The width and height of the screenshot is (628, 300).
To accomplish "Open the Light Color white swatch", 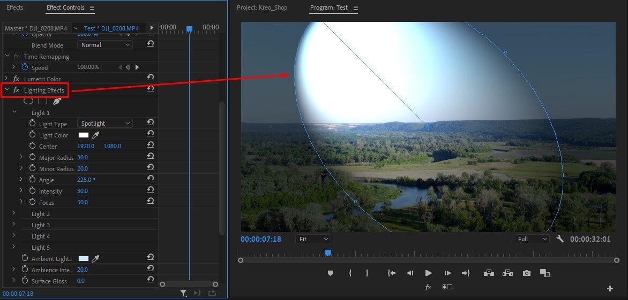I will [x=83, y=135].
